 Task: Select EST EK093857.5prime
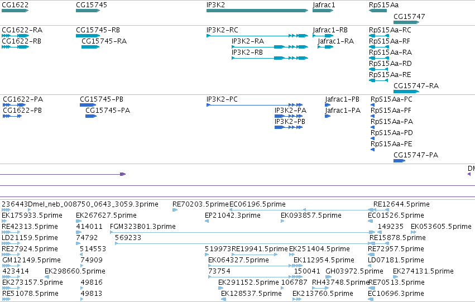point(311,215)
